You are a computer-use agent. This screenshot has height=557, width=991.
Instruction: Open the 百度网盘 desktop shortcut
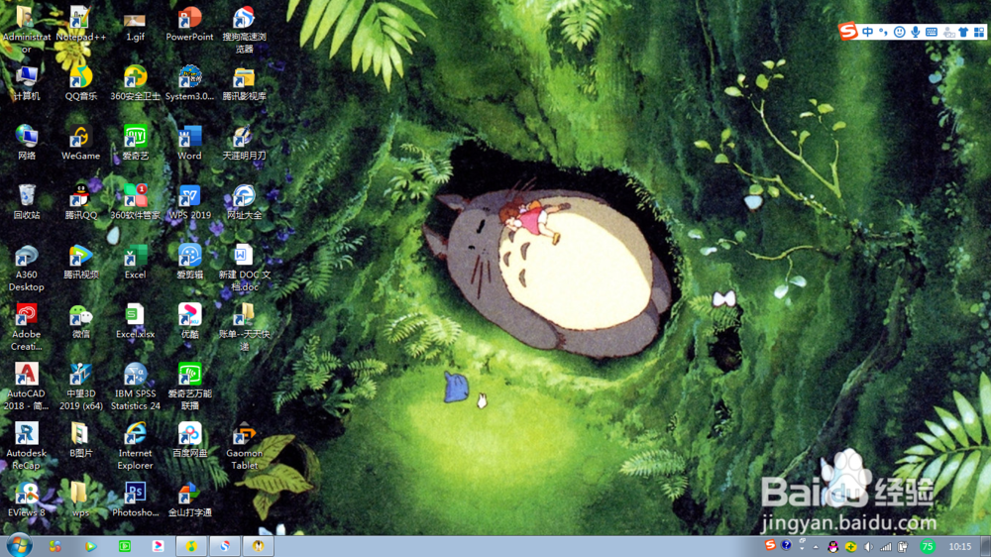click(x=189, y=440)
